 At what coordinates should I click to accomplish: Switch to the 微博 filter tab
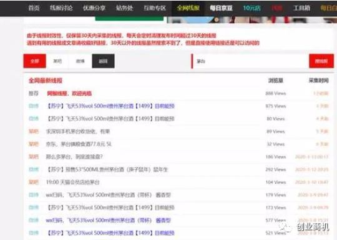[80, 61]
